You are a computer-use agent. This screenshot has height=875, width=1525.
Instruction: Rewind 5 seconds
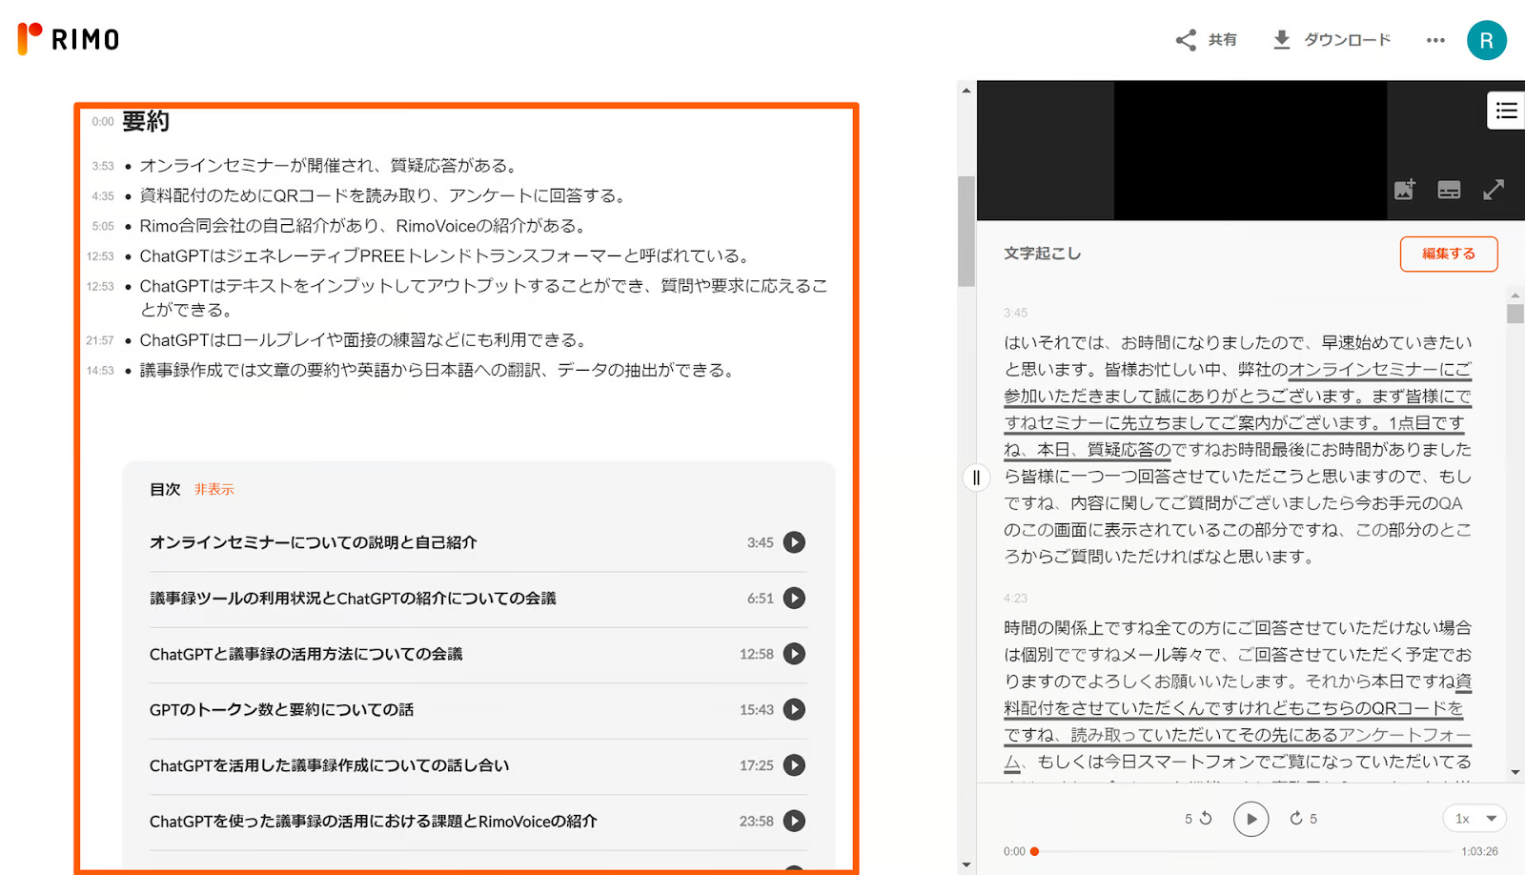click(1199, 819)
